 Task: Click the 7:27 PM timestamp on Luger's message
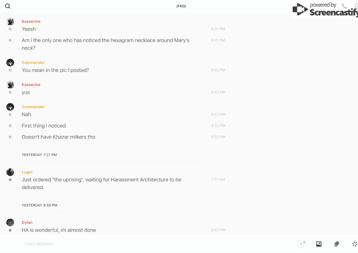point(218,180)
